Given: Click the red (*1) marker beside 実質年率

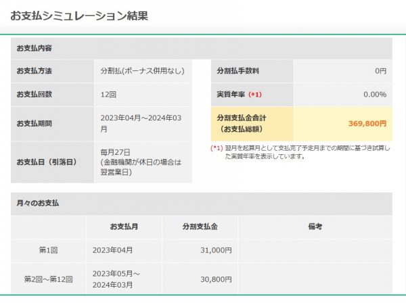Looking at the screenshot, I should pos(255,95).
